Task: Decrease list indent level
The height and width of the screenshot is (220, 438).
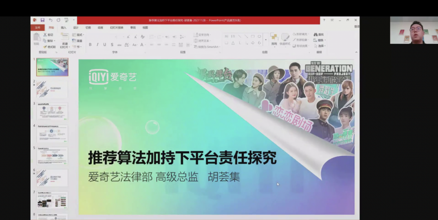Action: click(x=167, y=37)
